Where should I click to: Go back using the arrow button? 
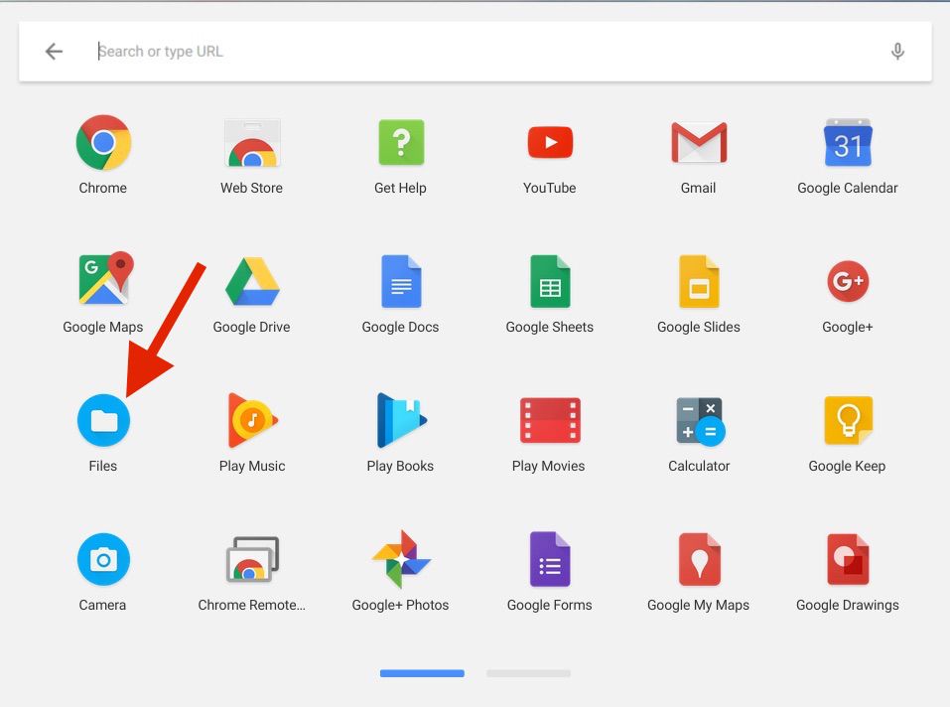[53, 51]
